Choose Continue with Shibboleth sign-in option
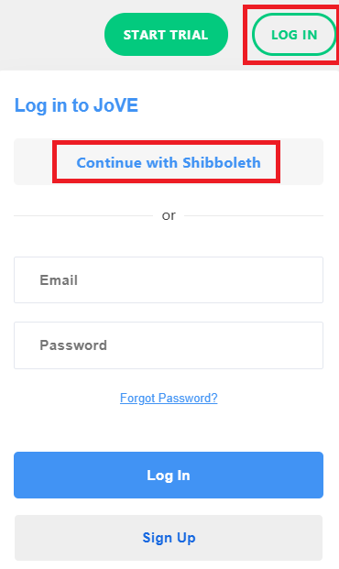The image size is (339, 569). coord(169,162)
